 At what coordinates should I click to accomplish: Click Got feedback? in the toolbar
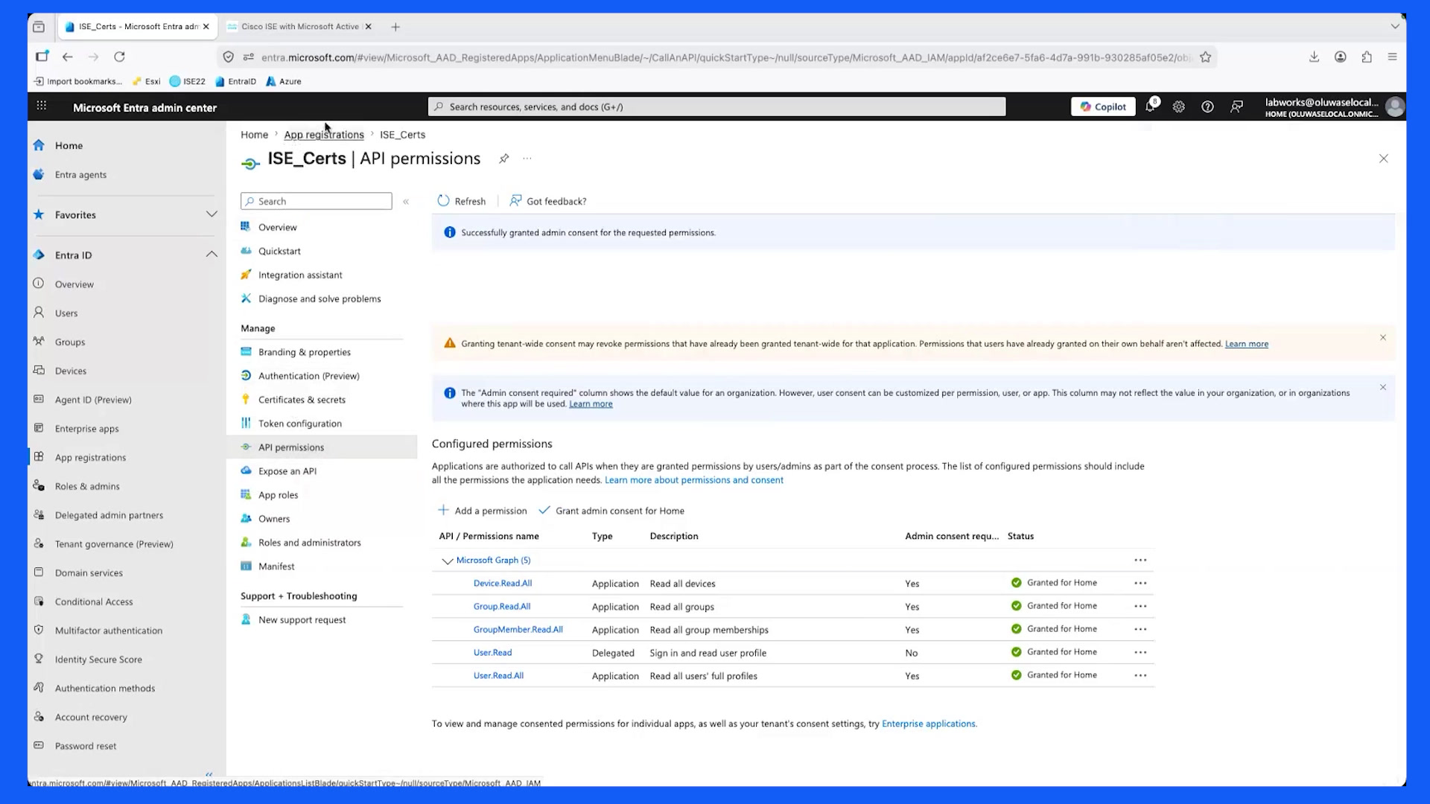tap(548, 201)
